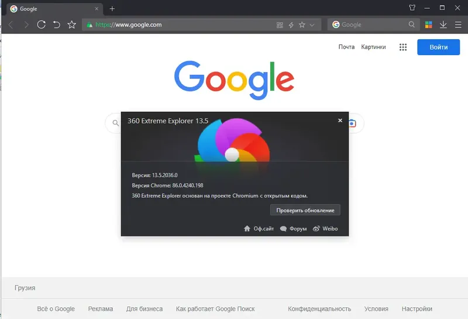
Task: Open the Картинки link
Action: pyautogui.click(x=373, y=47)
